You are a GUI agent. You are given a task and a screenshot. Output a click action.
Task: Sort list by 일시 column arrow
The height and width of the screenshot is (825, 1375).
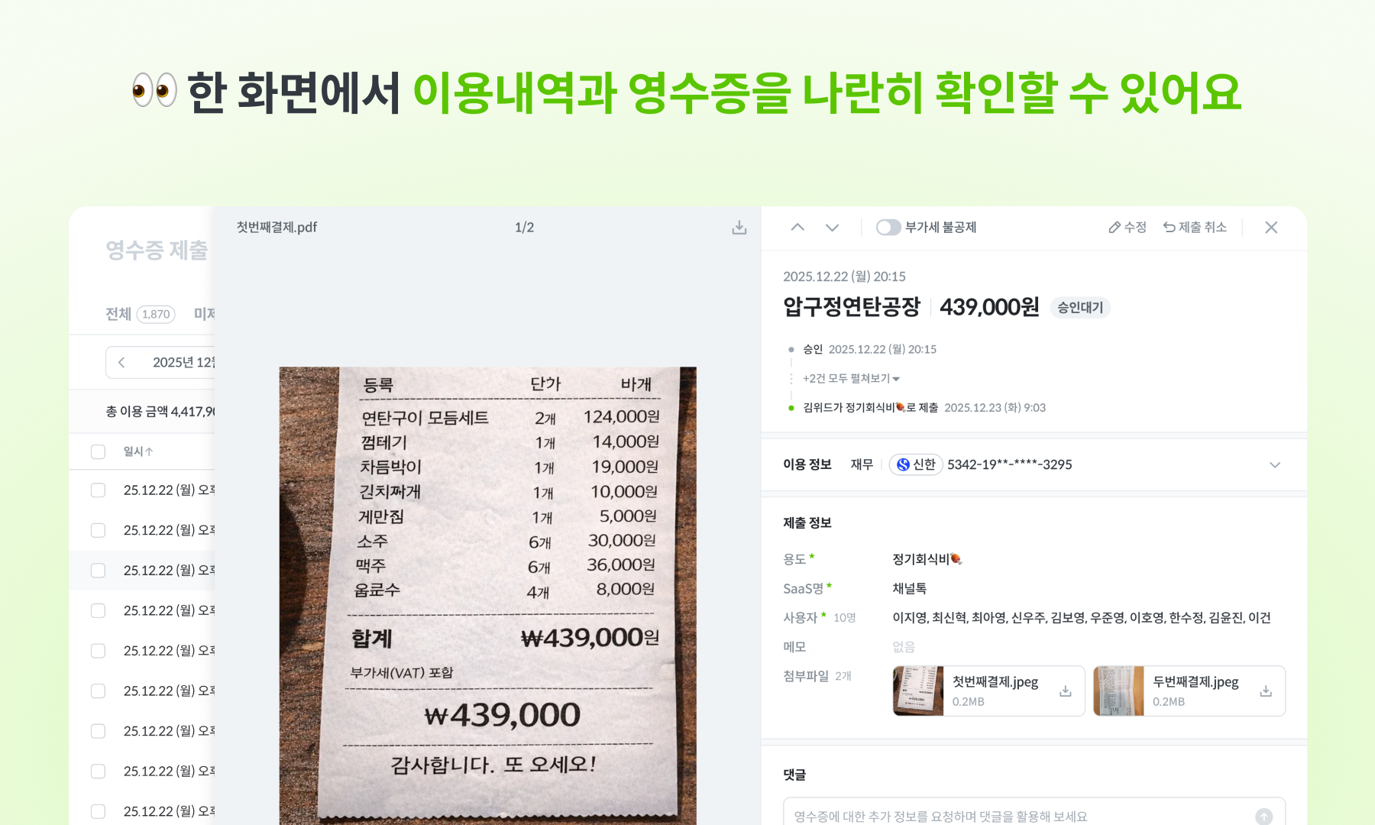point(149,451)
